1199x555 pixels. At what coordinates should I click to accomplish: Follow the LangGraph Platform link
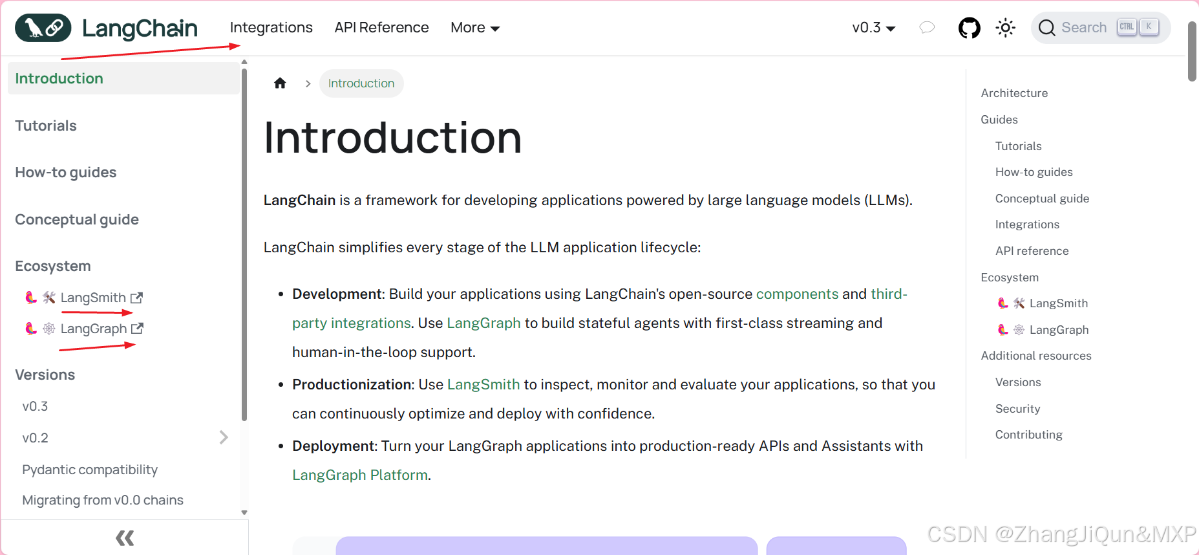[x=360, y=475]
